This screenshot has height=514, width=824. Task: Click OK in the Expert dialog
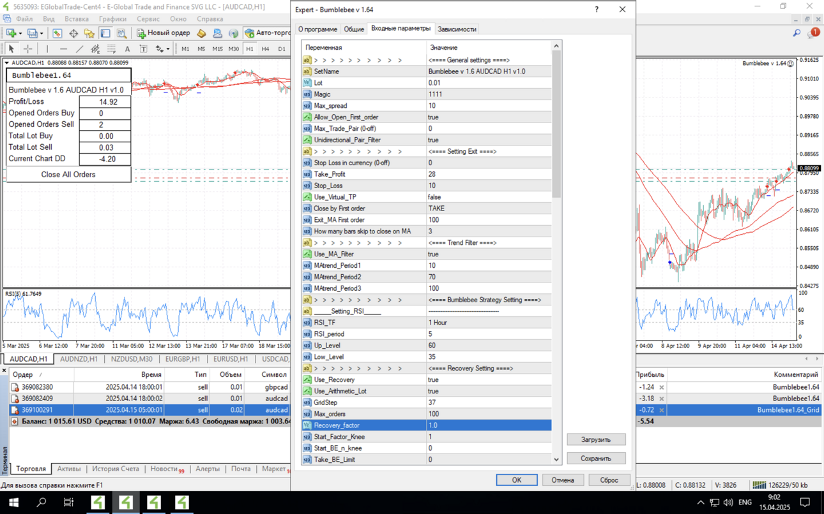[x=516, y=480]
